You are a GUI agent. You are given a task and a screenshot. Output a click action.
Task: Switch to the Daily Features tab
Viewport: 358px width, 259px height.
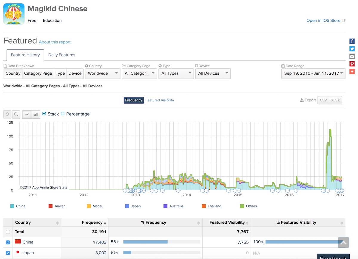click(62, 55)
